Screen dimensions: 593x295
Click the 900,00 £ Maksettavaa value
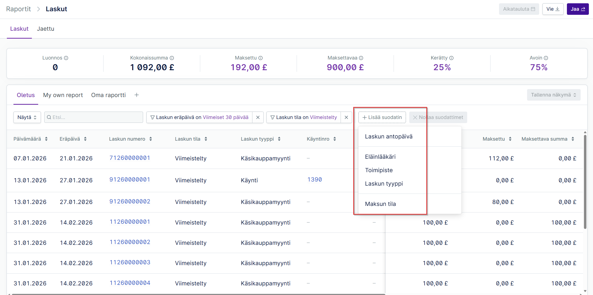click(x=345, y=67)
